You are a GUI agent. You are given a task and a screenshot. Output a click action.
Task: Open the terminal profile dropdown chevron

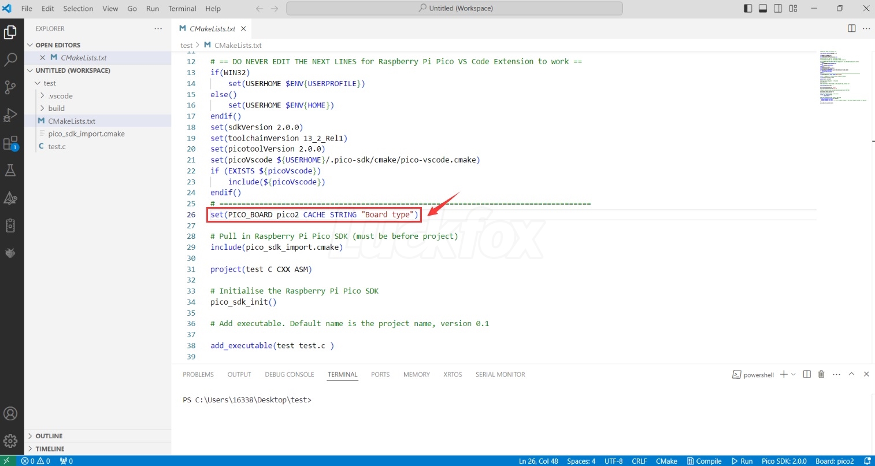pos(793,374)
